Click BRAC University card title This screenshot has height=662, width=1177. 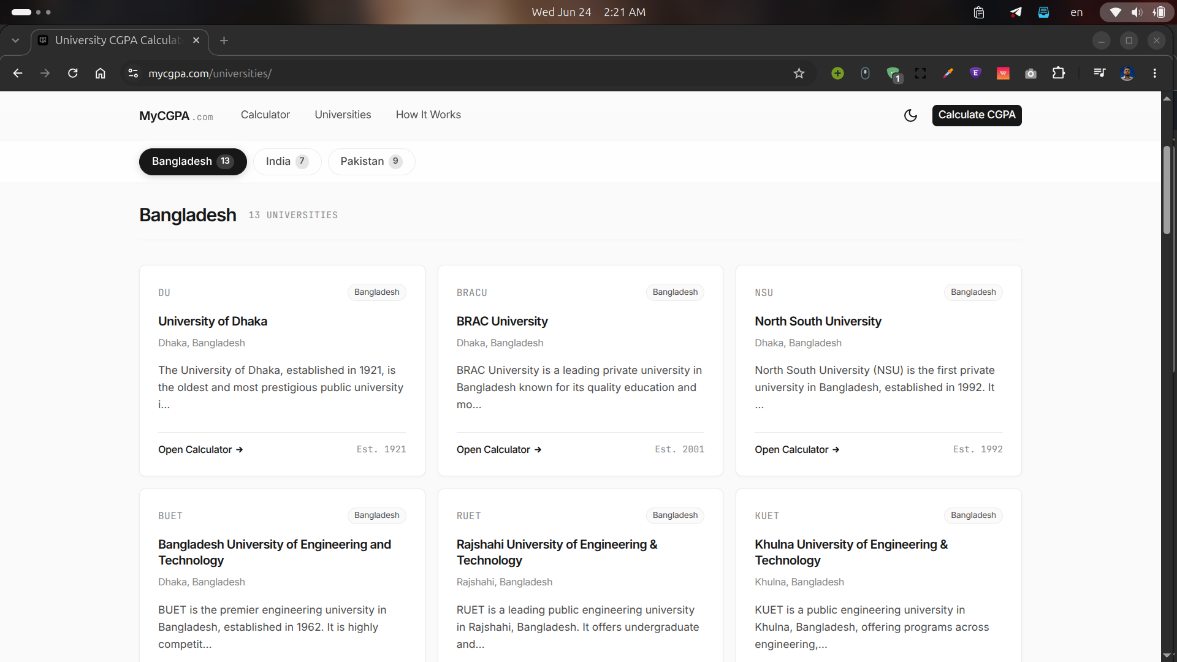pyautogui.click(x=502, y=321)
